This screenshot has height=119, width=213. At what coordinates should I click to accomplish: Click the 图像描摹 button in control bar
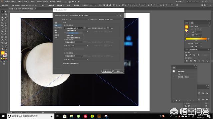tap(59, 5)
